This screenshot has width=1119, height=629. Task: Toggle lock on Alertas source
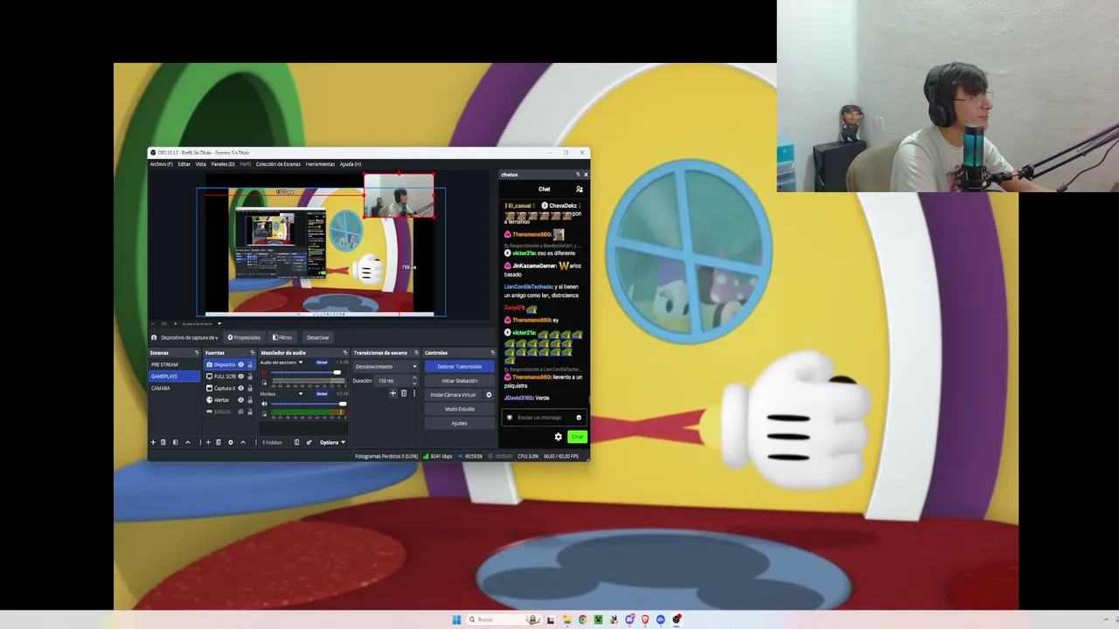pos(250,400)
